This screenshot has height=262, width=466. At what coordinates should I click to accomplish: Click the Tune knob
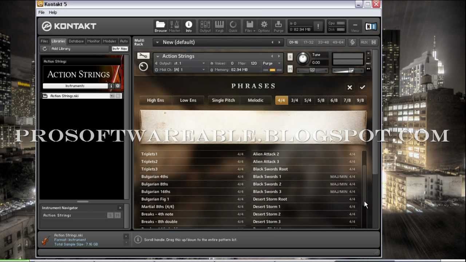click(303, 58)
